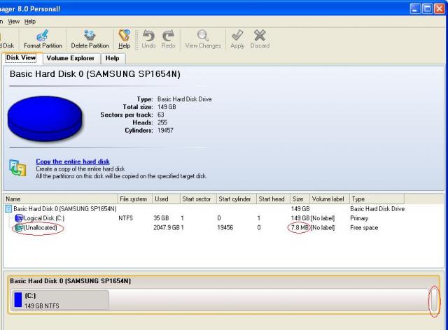Open the Help menu in menu bar

(x=30, y=22)
